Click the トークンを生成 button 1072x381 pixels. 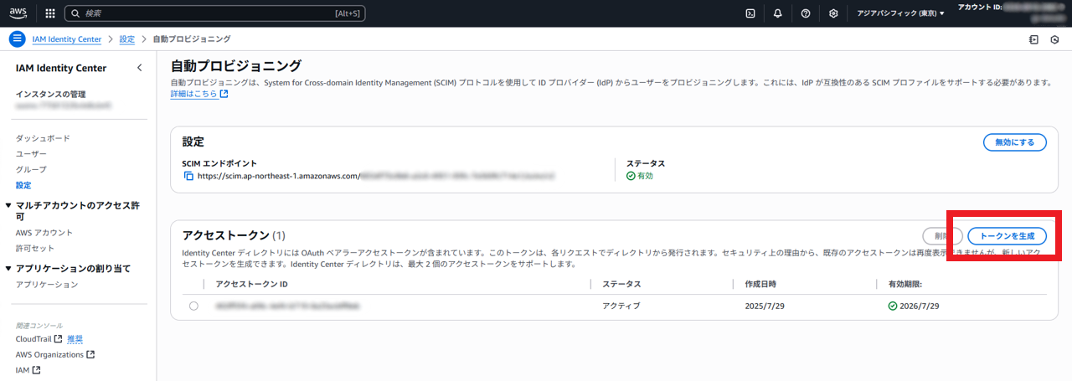(1007, 236)
